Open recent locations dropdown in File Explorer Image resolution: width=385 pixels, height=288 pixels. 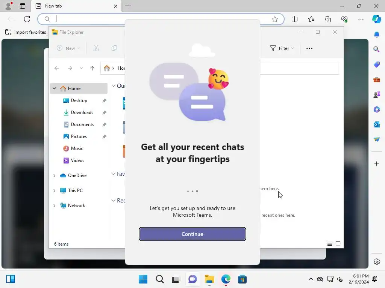point(81,68)
